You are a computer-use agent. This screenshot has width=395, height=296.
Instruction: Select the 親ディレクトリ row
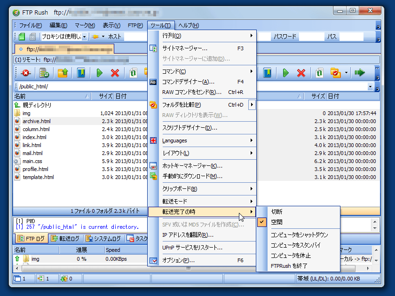coord(80,105)
